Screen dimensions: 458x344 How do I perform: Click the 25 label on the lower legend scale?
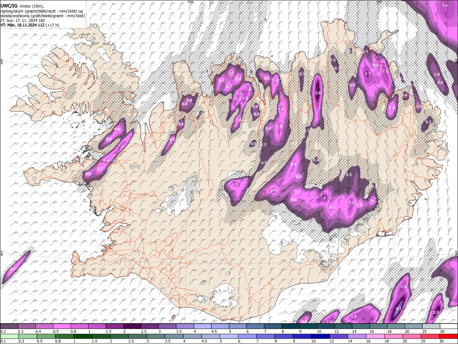pos(423,341)
